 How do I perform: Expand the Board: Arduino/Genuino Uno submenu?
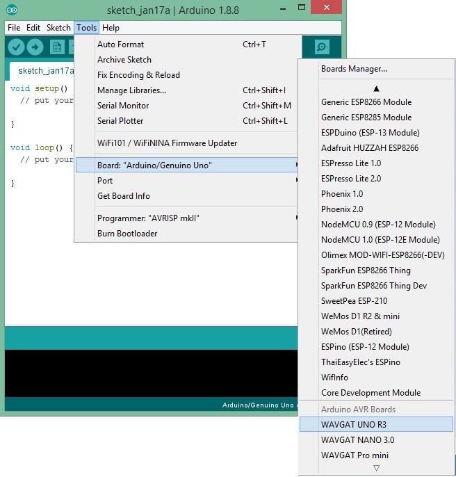[186, 165]
